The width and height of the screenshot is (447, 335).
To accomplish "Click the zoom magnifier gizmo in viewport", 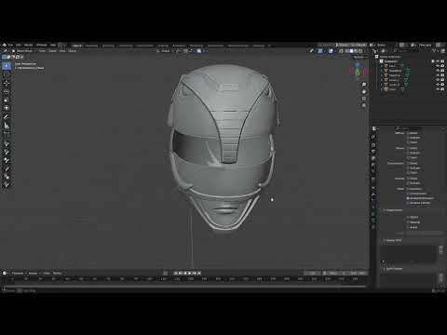I will coord(364,85).
